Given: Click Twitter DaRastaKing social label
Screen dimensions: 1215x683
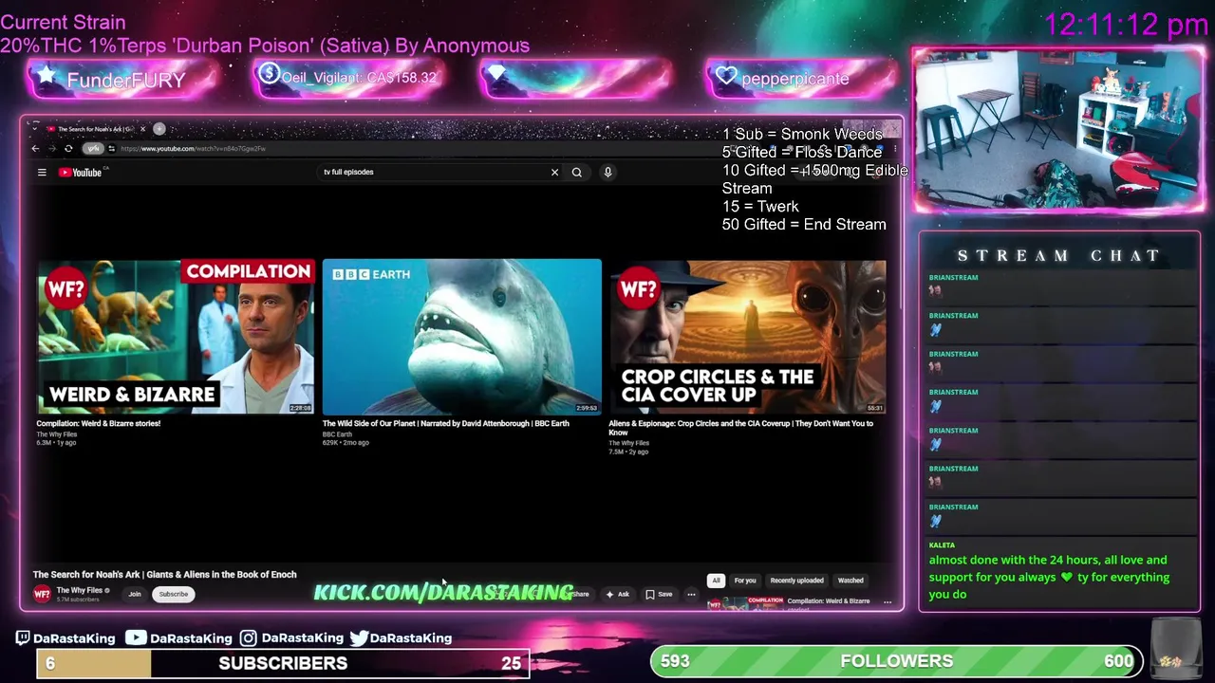Looking at the screenshot, I should (x=401, y=638).
